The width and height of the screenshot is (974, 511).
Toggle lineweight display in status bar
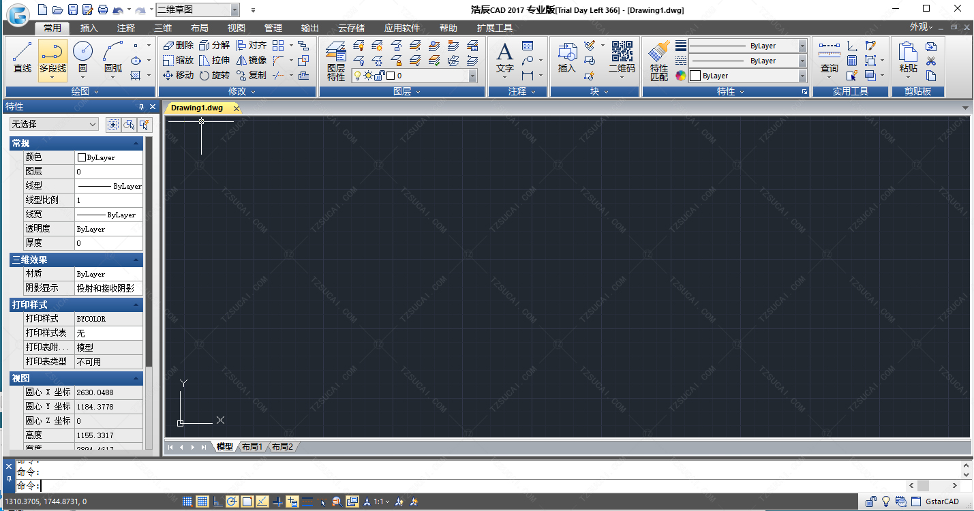point(307,502)
